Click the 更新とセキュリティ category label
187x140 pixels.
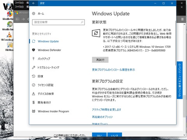(x=42, y=34)
